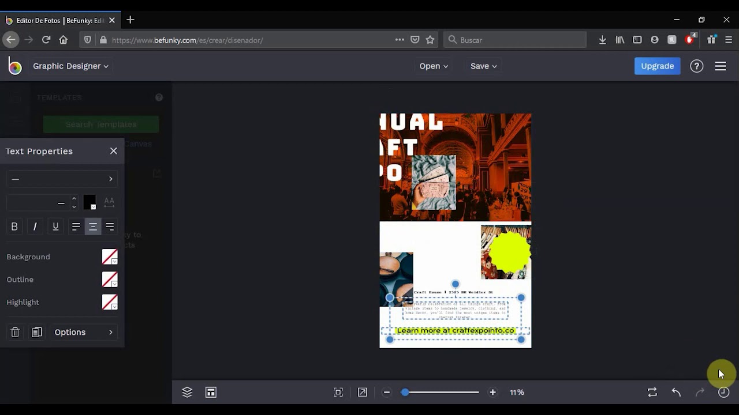Click the Upgrade button
The height and width of the screenshot is (415, 739).
(657, 66)
